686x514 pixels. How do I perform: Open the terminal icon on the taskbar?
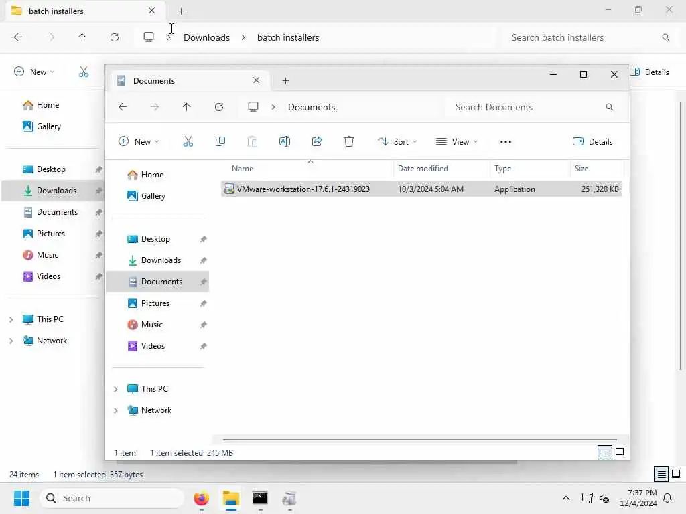260,498
